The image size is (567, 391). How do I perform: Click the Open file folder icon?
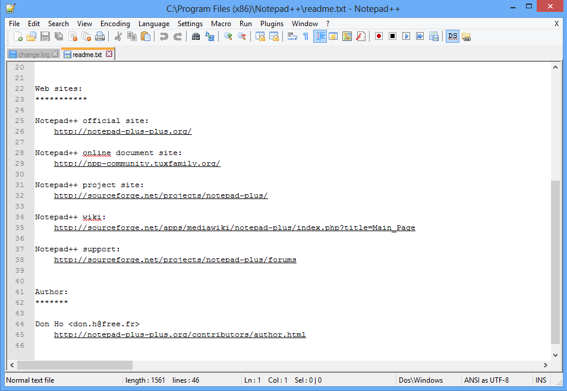pyautogui.click(x=31, y=36)
